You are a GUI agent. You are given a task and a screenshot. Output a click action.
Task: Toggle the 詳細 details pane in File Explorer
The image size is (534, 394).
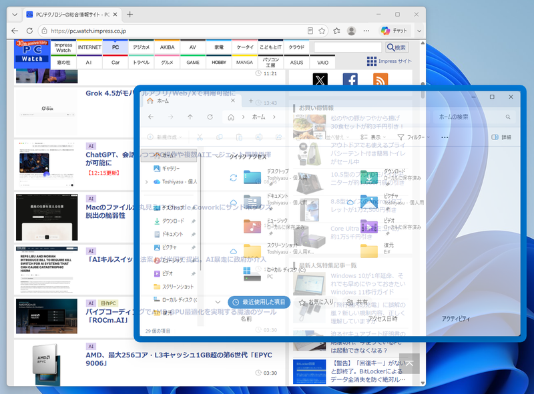501,137
